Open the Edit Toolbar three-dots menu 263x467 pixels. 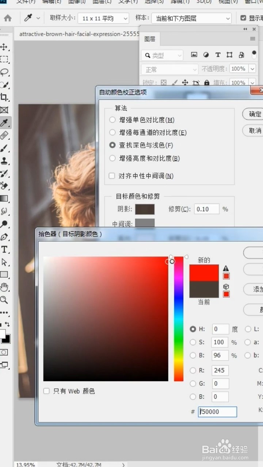[x=4, y=313]
